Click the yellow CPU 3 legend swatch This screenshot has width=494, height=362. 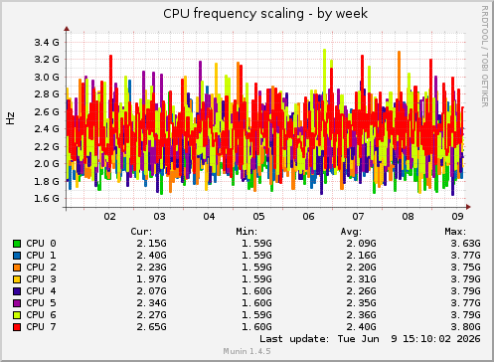coord(17,279)
